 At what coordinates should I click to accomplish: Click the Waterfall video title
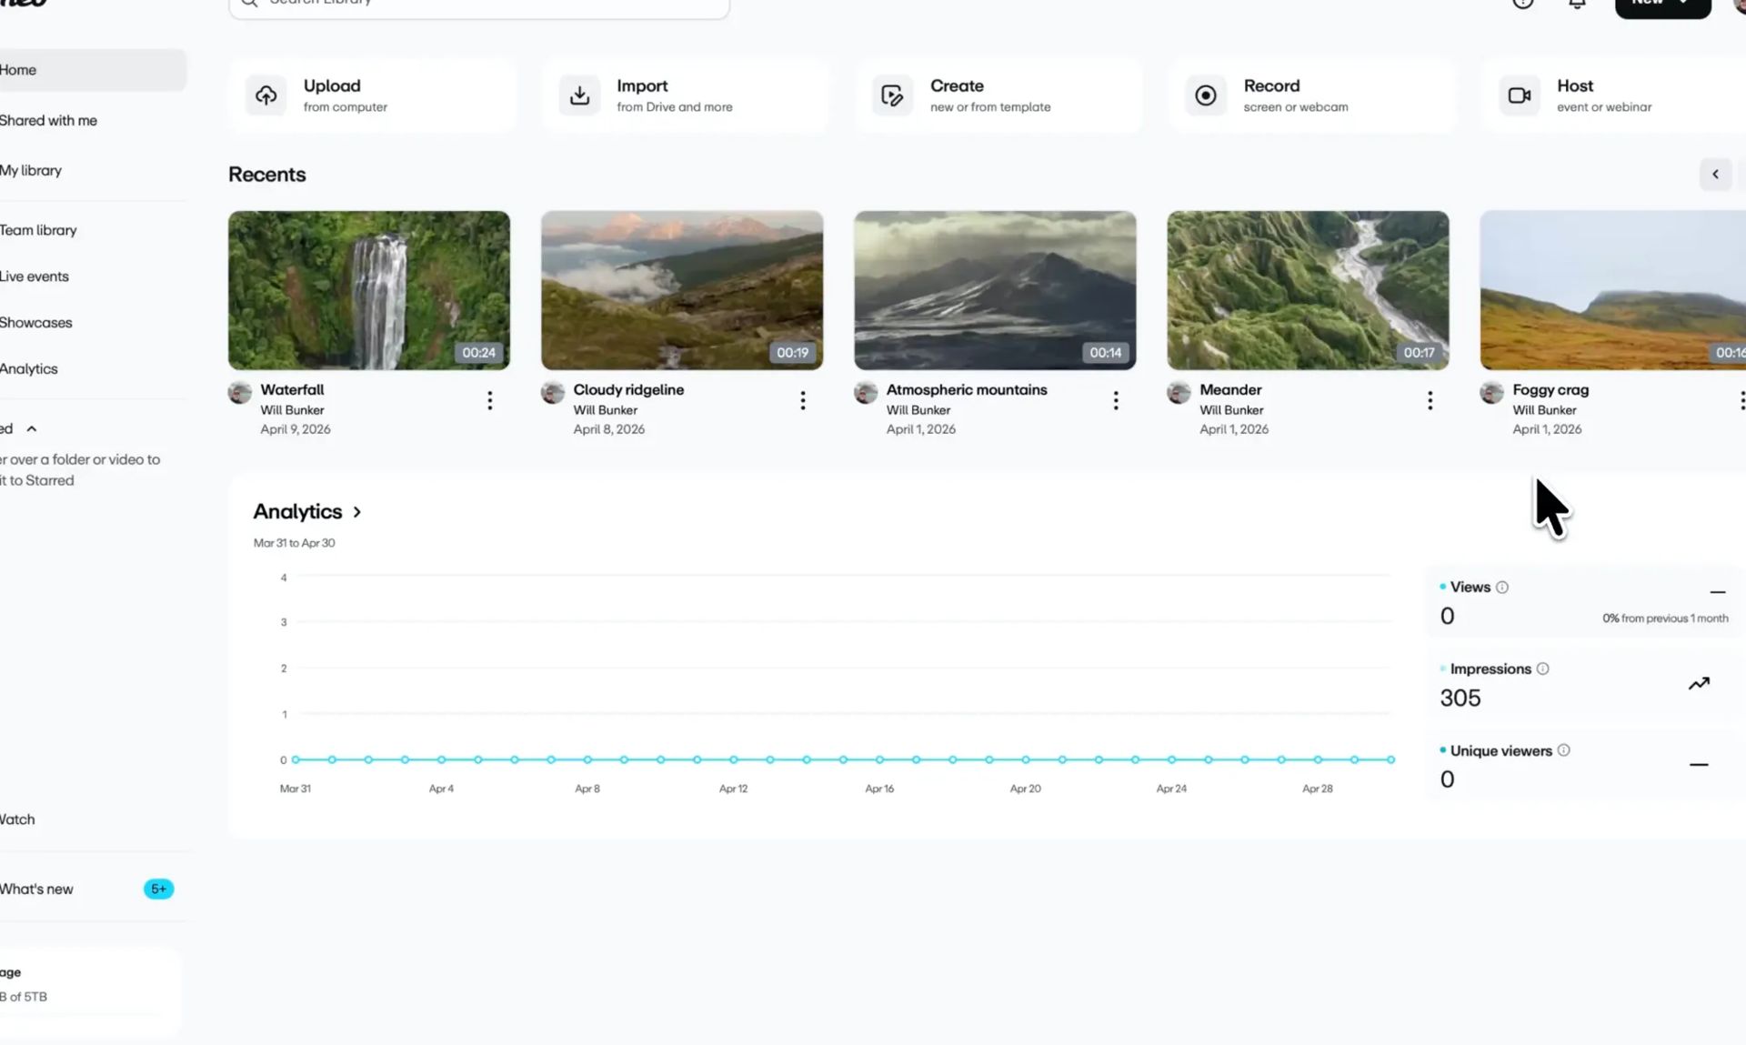coord(292,389)
